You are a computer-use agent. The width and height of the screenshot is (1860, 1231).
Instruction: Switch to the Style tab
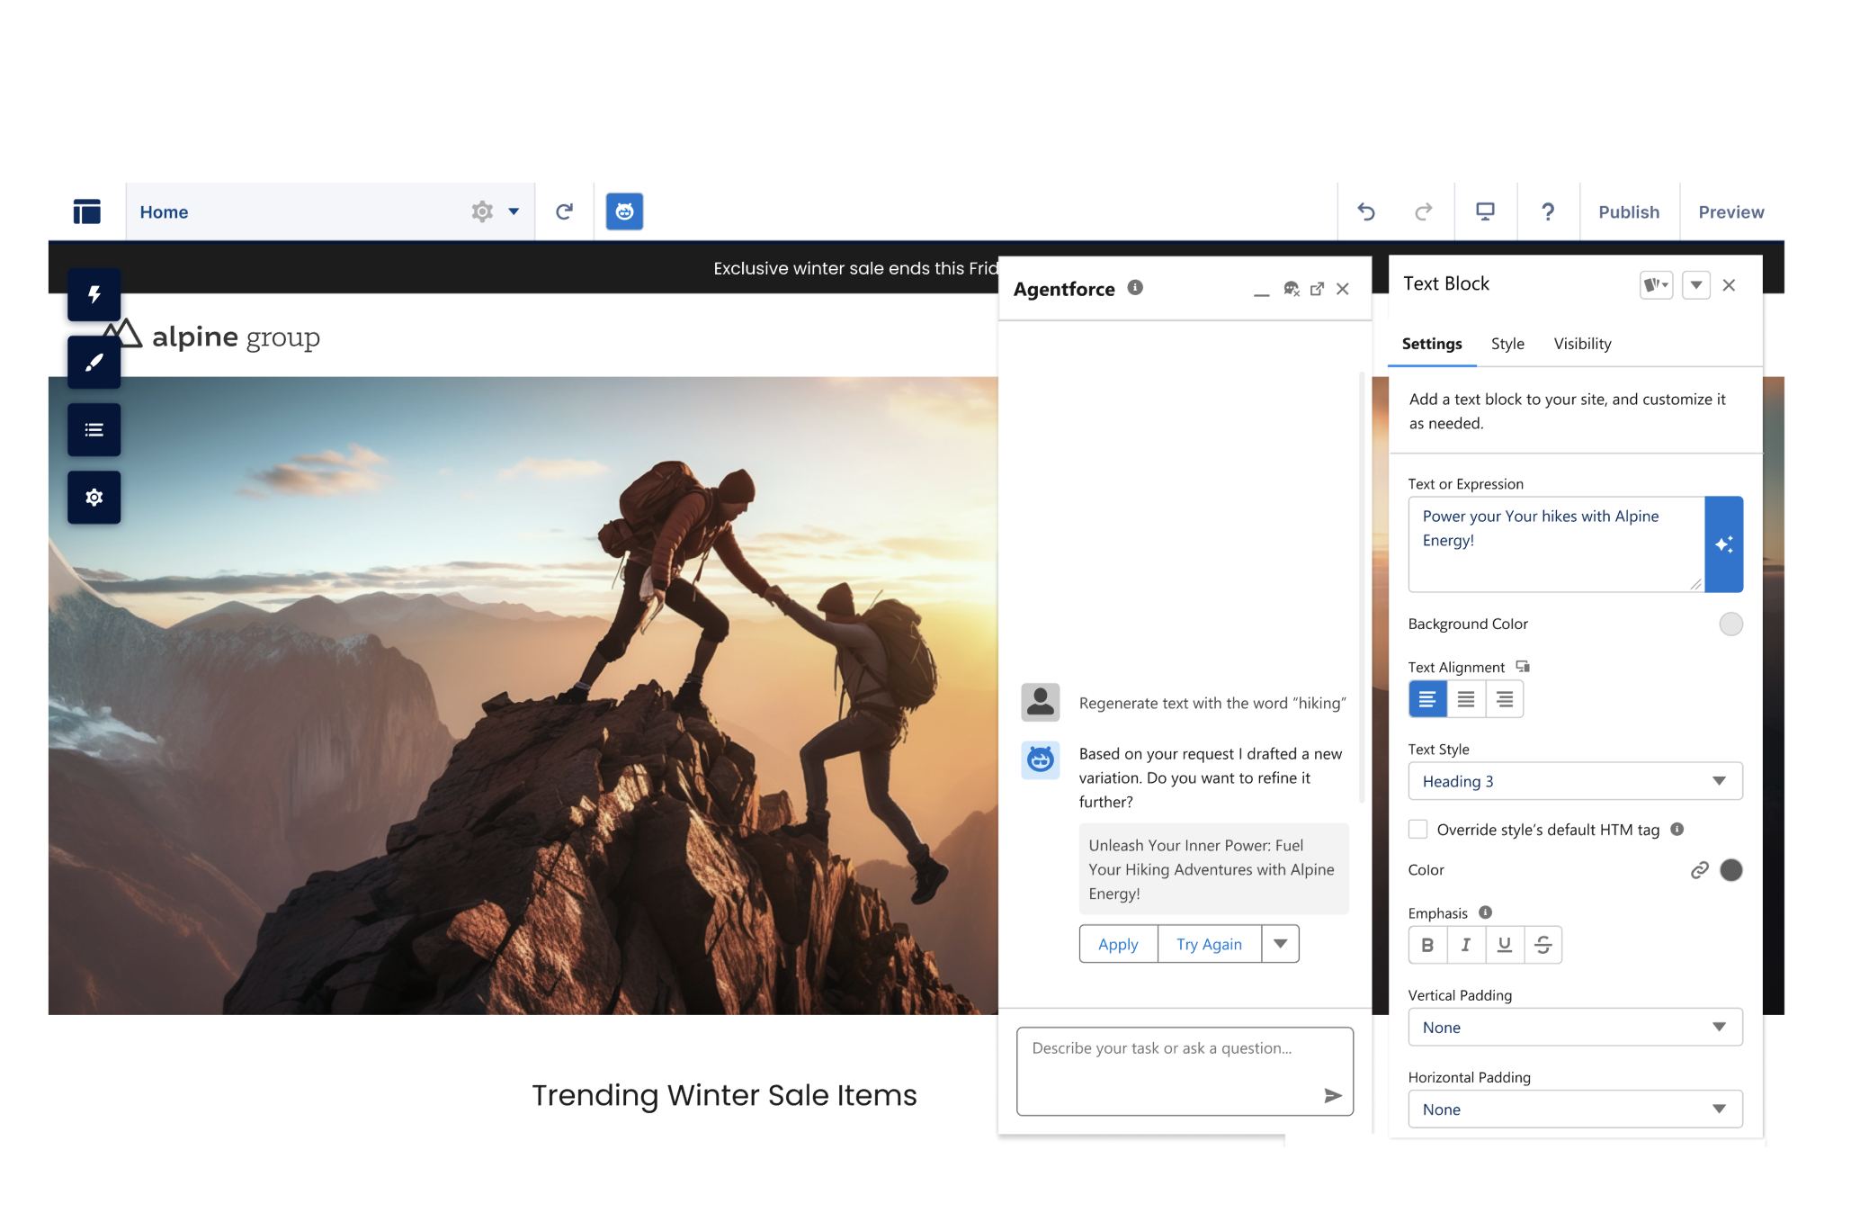(1507, 344)
